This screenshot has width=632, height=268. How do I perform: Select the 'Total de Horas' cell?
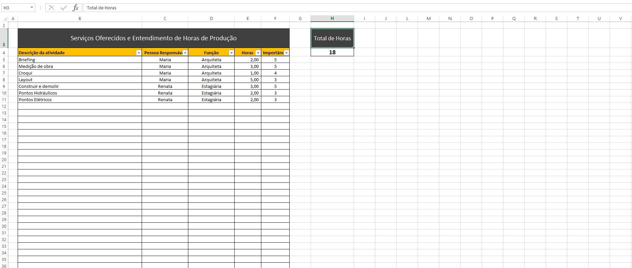[x=332, y=38]
